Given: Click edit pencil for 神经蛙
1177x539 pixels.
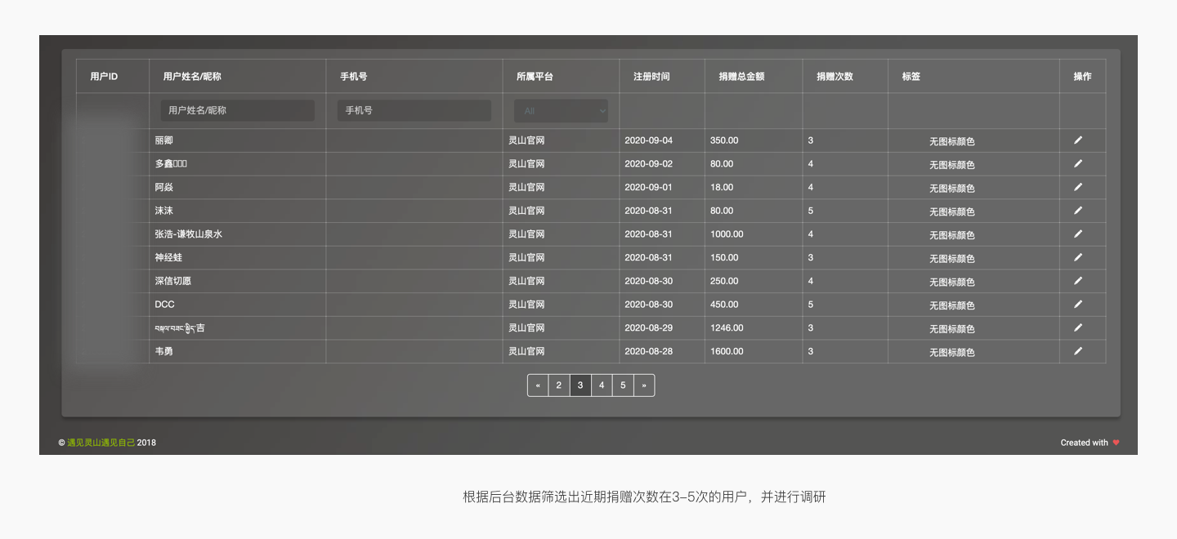Looking at the screenshot, I should [1078, 257].
